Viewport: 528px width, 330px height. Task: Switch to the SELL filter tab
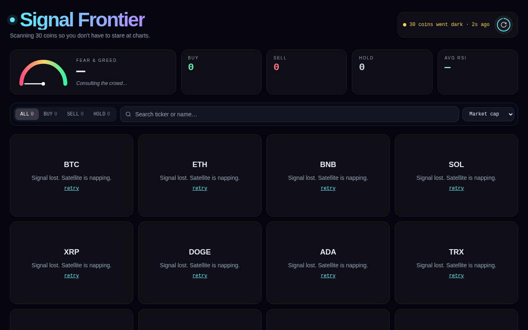coord(75,114)
